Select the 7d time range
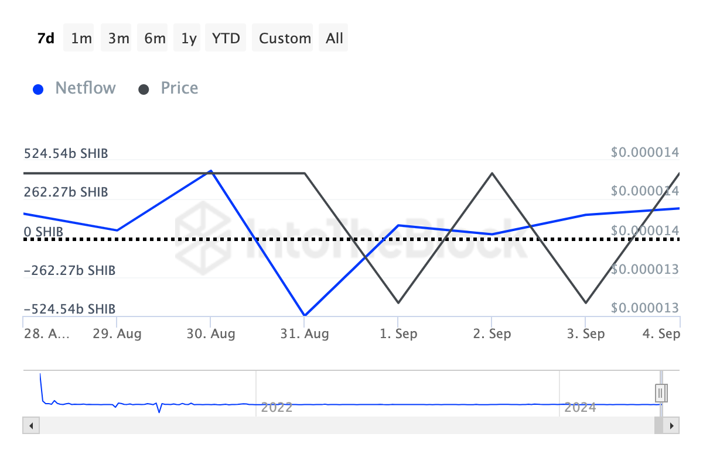This screenshot has width=703, height=468. click(x=46, y=39)
